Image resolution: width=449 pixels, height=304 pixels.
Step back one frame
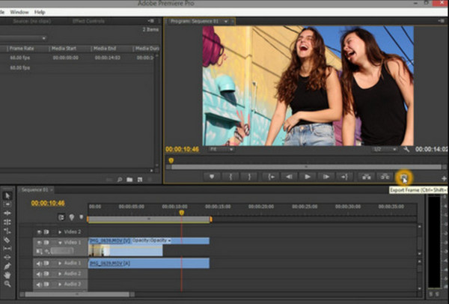(289, 177)
